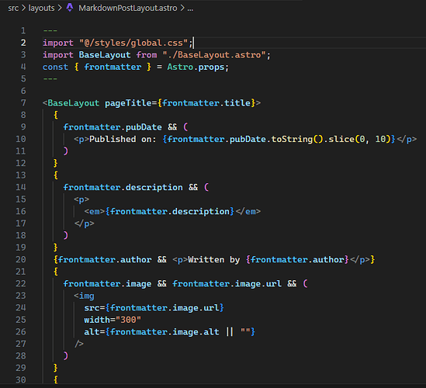The image size is (426, 388).
Task: Click the 'Published on:' text
Action: pos(123,139)
